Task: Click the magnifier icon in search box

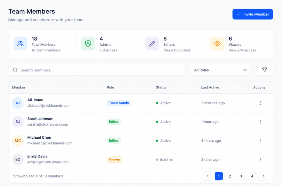Action: pos(15,70)
